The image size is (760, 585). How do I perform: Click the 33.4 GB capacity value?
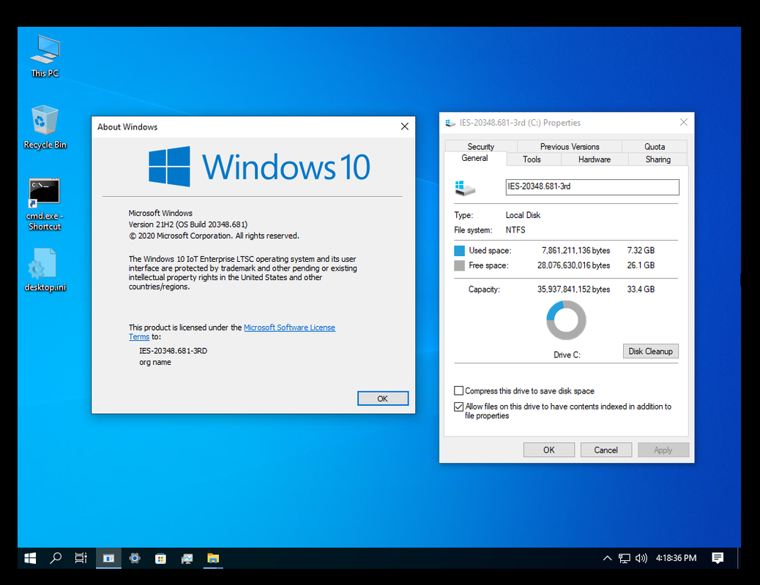tap(641, 289)
